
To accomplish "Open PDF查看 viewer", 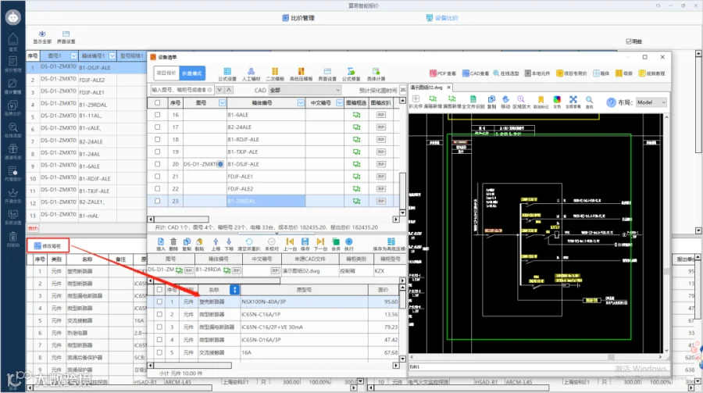I will click(443, 73).
